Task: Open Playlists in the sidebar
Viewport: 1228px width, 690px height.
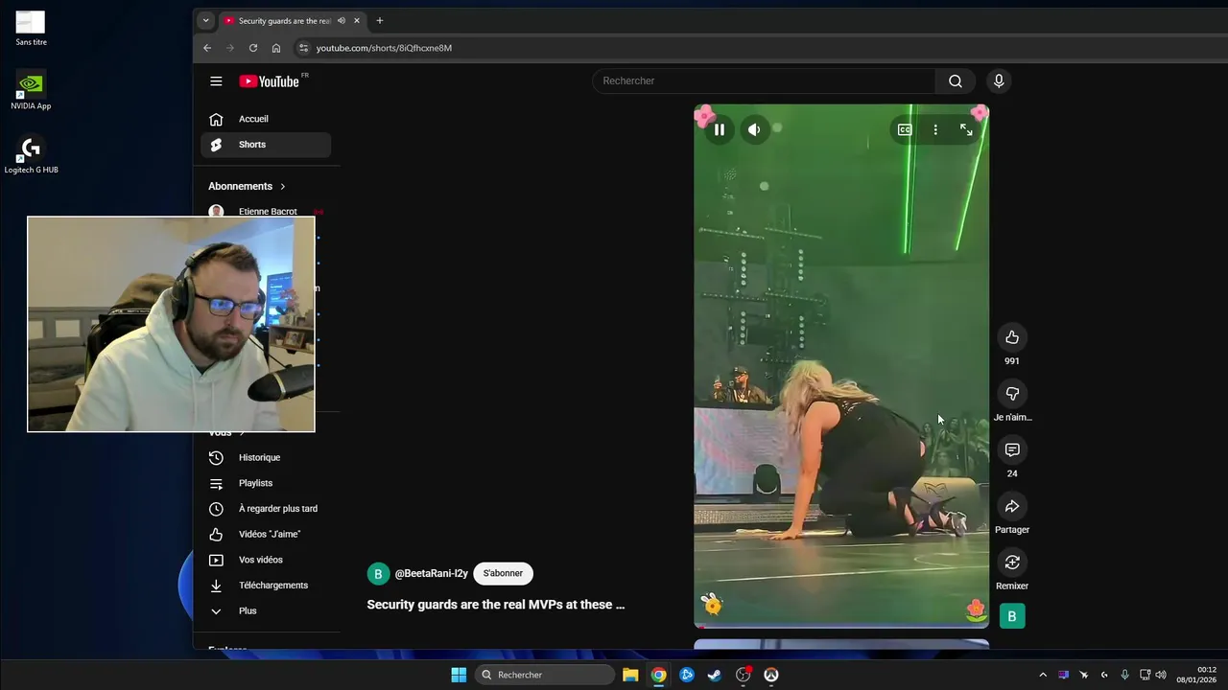Action: [x=266, y=483]
